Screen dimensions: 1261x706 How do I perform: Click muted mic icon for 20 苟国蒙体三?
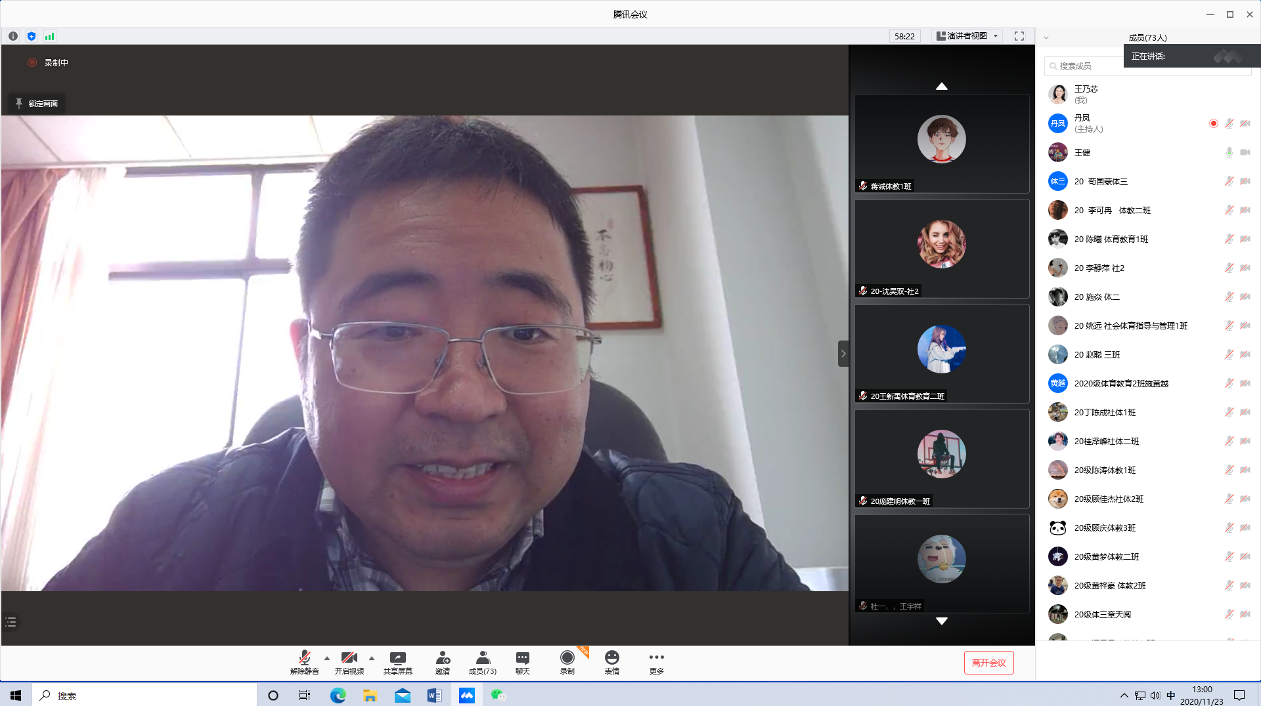coord(1229,181)
